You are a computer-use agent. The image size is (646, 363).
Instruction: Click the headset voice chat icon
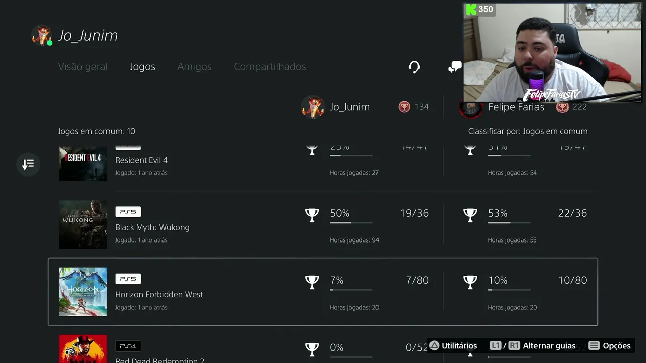[414, 67]
